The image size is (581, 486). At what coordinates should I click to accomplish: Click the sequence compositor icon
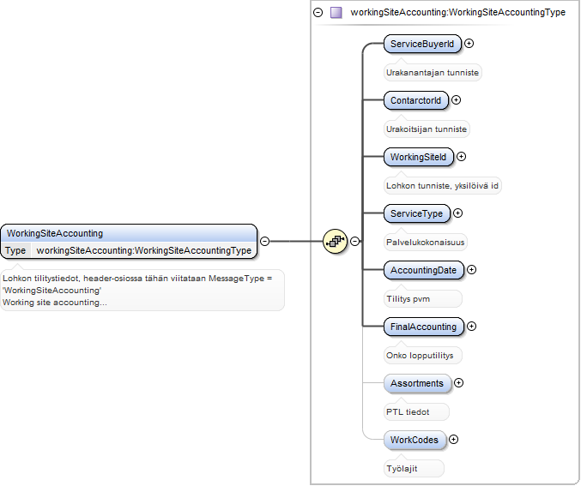coord(335,242)
